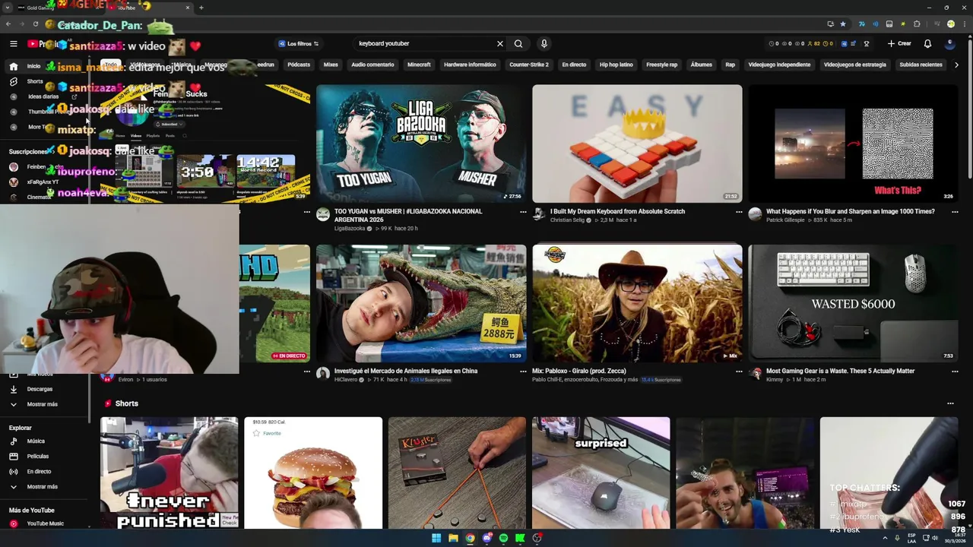The height and width of the screenshot is (547, 973).
Task: Open Shorts shelf three-dot menu
Action: pyautogui.click(x=950, y=403)
